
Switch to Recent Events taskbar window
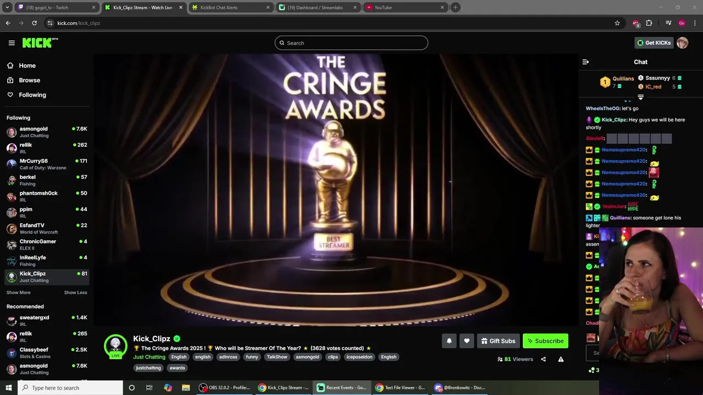(x=342, y=388)
